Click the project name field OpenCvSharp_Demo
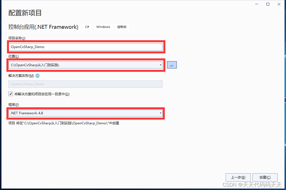The image size is (286, 190). pyautogui.click(x=85, y=47)
